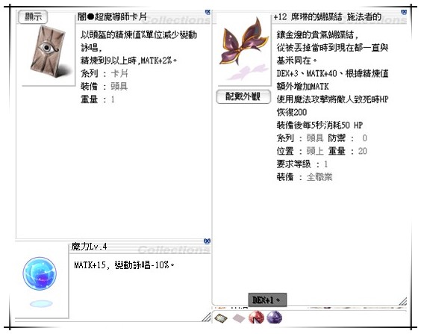The height and width of the screenshot is (334, 421).
Task: Click resize handle of 魔力Lv.4 window
Action: (x=206, y=317)
